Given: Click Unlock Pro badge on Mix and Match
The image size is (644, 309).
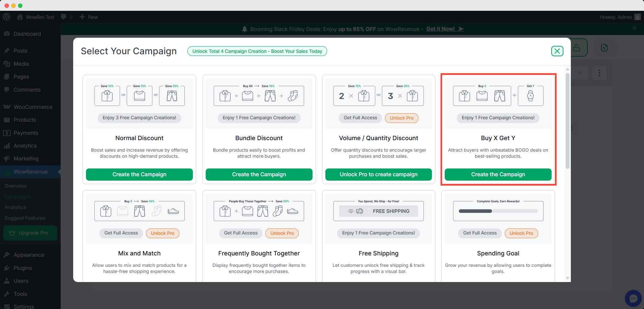Looking at the screenshot, I should pyautogui.click(x=163, y=233).
